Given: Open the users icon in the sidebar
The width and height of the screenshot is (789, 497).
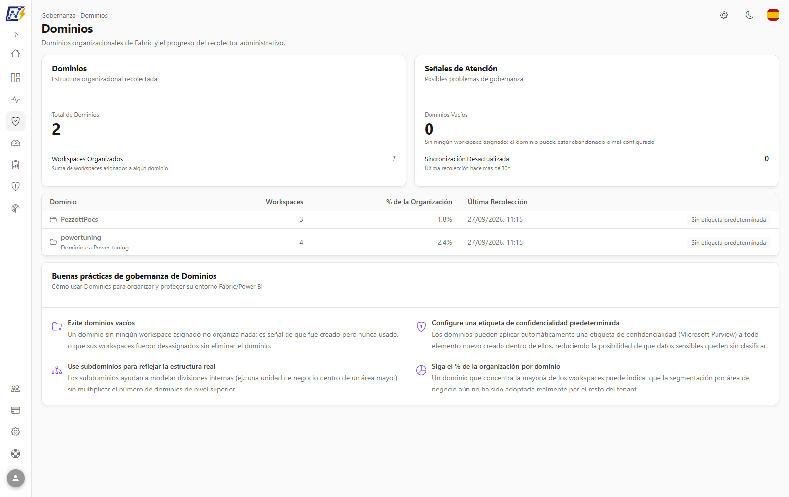Looking at the screenshot, I should pos(16,389).
